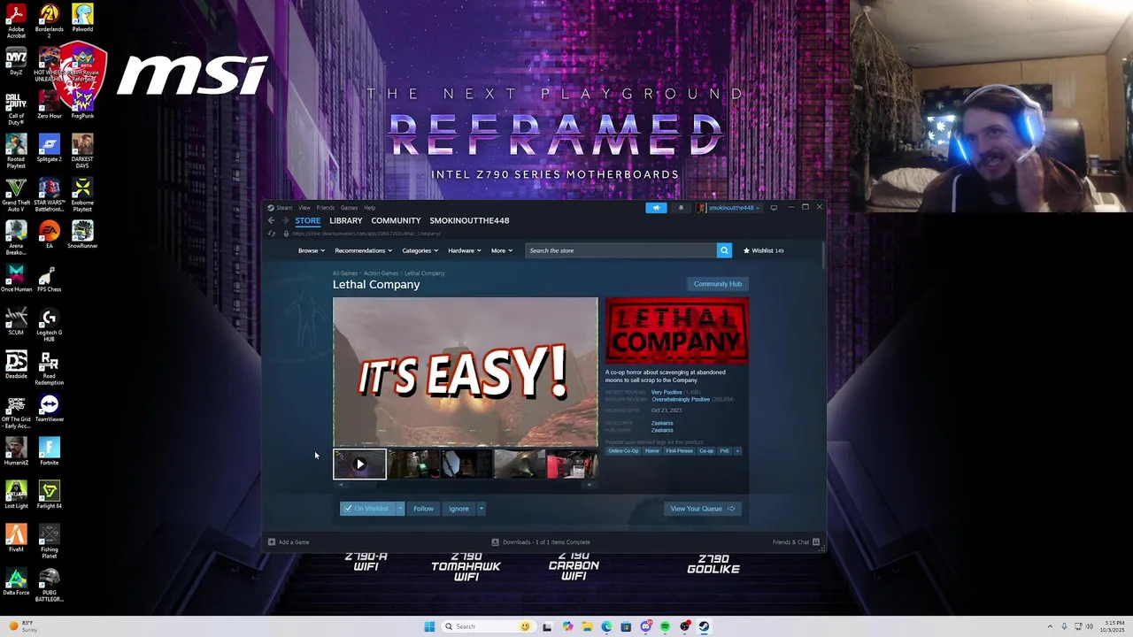Click the Community Hub button

tap(718, 284)
